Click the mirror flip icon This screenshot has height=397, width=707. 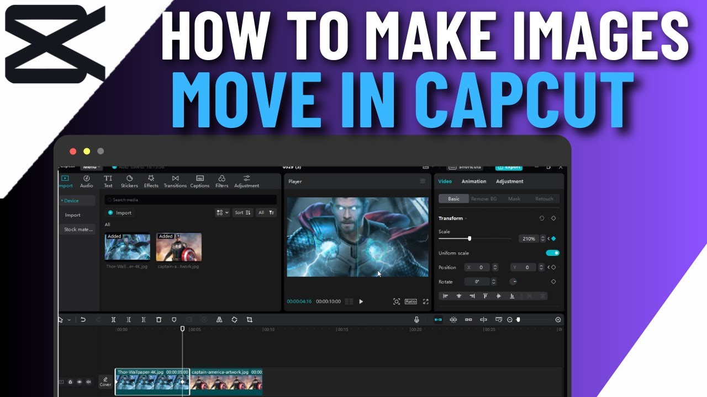(x=219, y=319)
